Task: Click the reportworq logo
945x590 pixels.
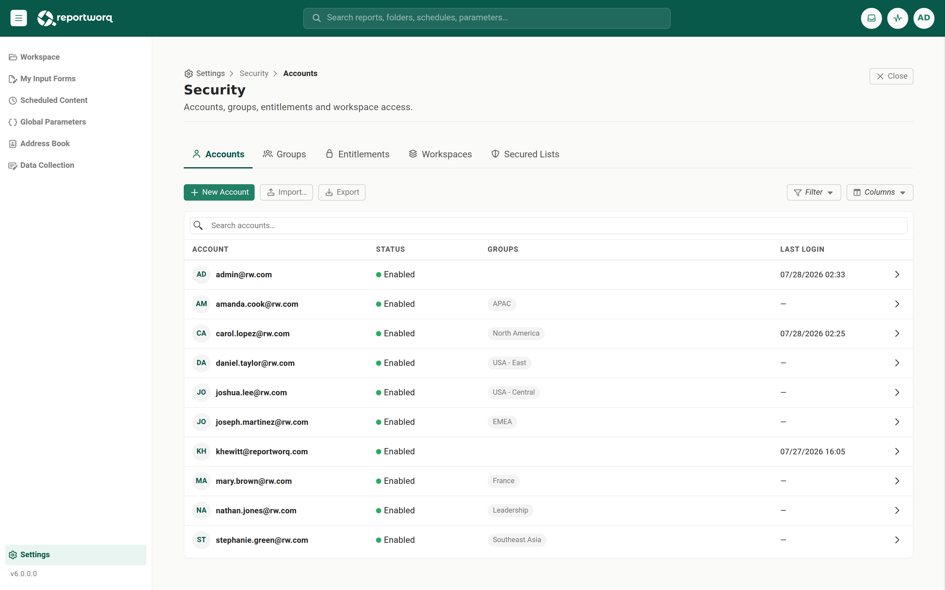Action: click(75, 18)
